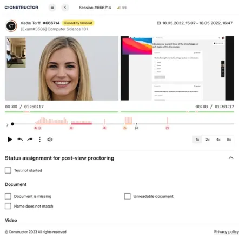Click the webcam progress bar
239x239 pixels.
tap(62, 112)
